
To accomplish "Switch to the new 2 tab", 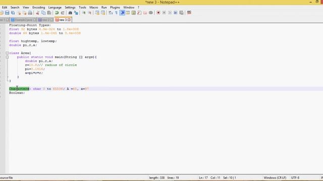I will coord(46,20).
